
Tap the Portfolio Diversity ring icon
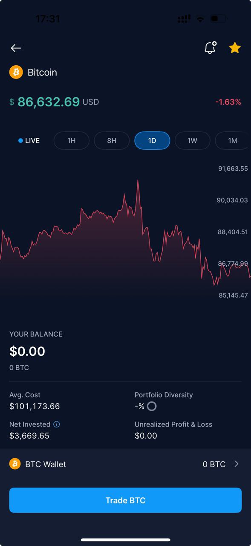click(152, 407)
